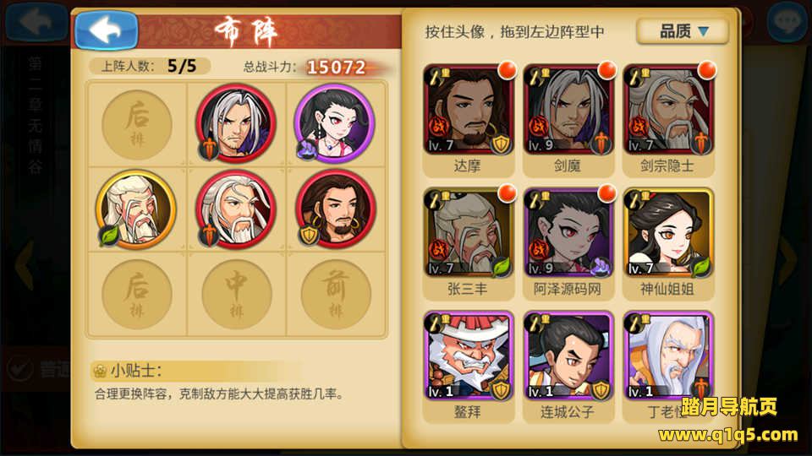812x456 pixels.
Task: Tap the blue back arrow button
Action: point(107,30)
